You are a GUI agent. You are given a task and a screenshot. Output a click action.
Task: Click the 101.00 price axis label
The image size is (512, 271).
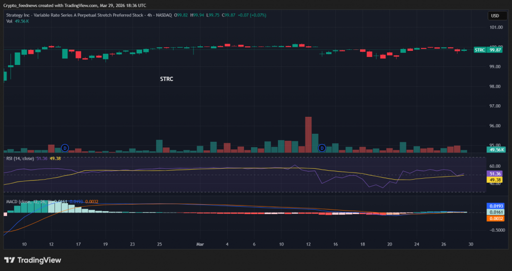(x=496, y=27)
